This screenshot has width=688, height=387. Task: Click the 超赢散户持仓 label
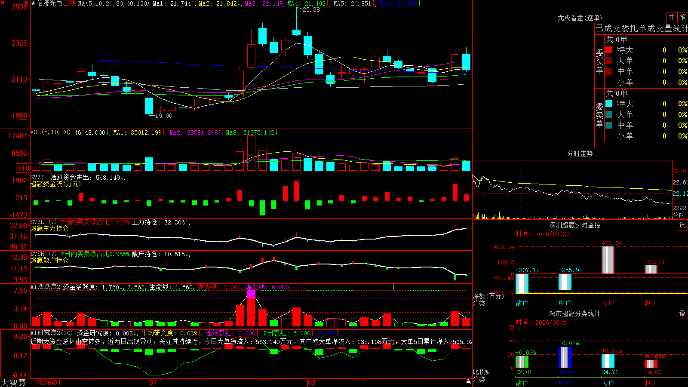pos(49,261)
